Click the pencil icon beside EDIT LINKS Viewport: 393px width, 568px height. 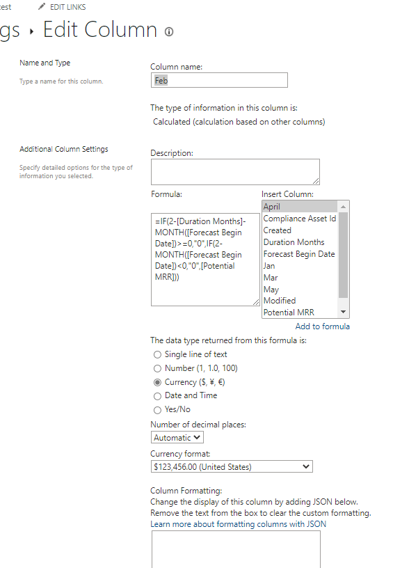point(42,6)
